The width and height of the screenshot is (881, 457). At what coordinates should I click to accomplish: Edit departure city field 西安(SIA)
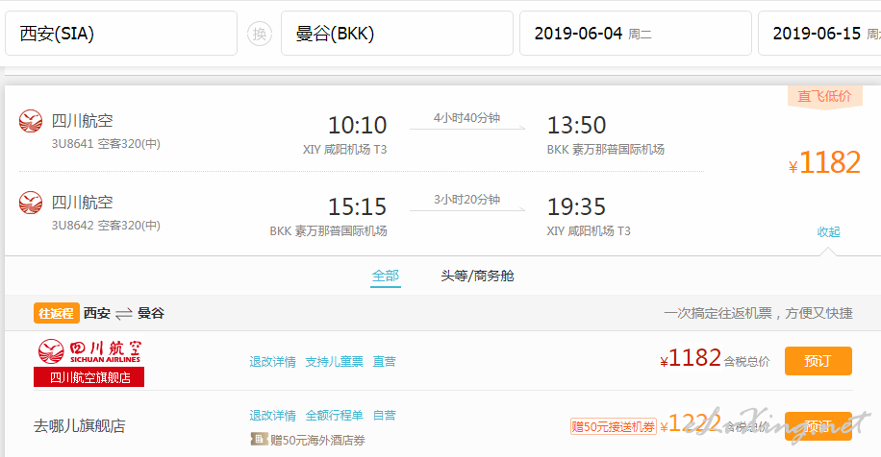[121, 33]
